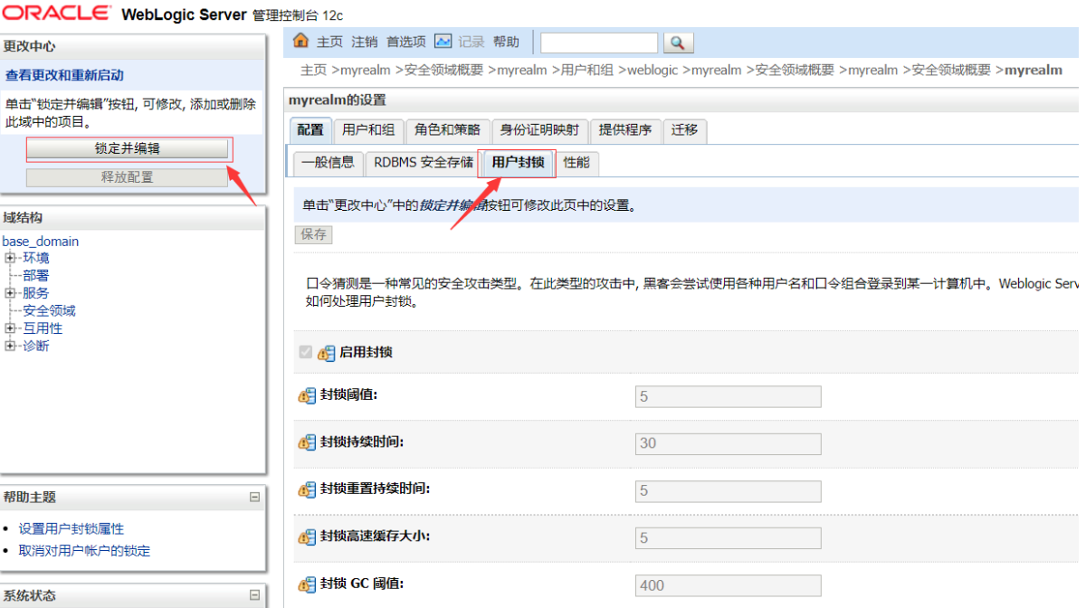Image resolution: width=1086 pixels, height=608 pixels.
Task: Click the record chart icon beside 记录
Action: tap(443, 42)
